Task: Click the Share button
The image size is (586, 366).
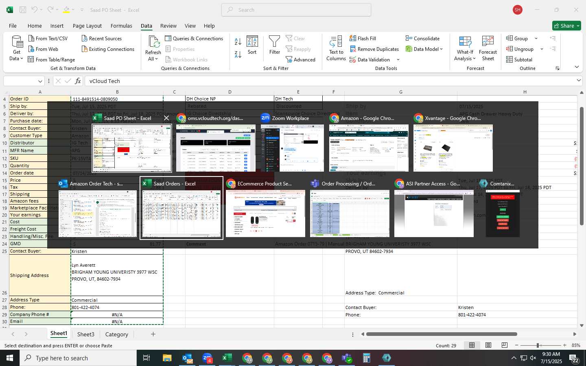Action: 566,26
